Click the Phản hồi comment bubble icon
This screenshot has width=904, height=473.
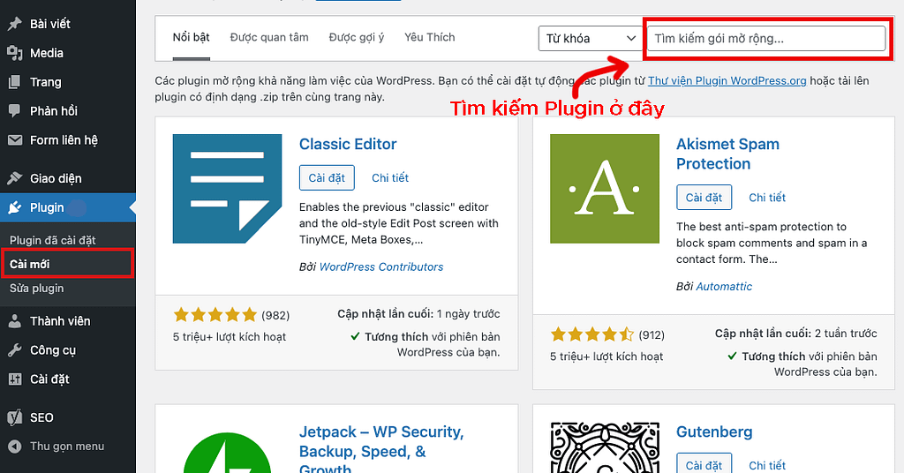[14, 110]
